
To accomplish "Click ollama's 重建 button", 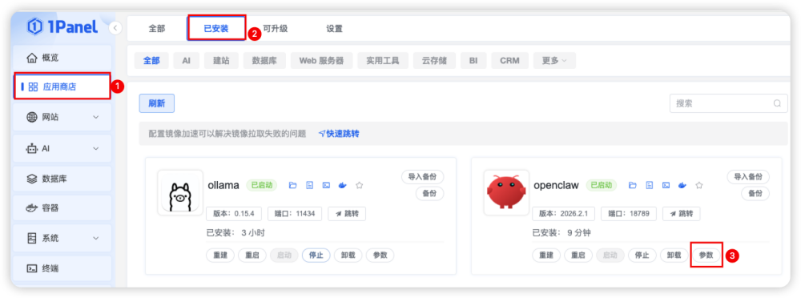I will 220,255.
